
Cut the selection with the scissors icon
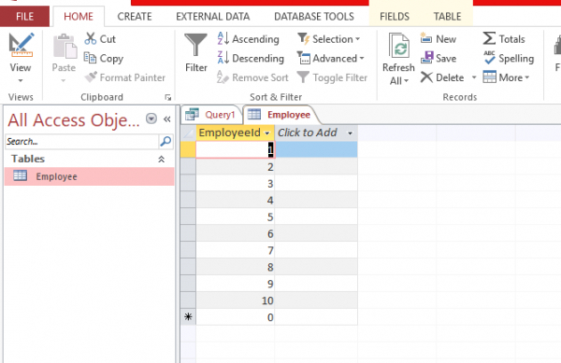point(100,39)
